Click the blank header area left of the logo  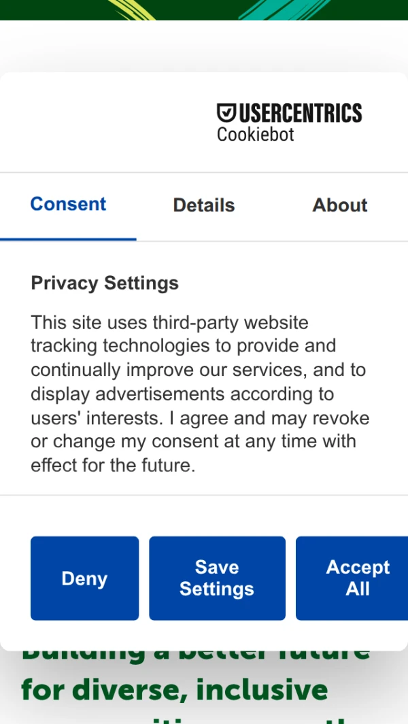pyautogui.click(x=102, y=122)
